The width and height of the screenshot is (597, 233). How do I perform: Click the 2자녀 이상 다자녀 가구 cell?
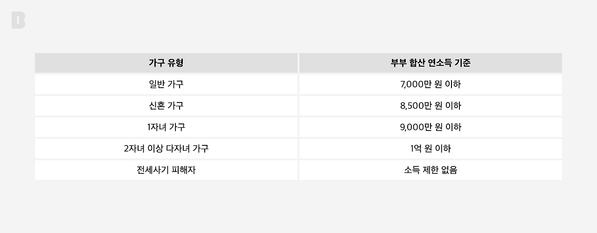pyautogui.click(x=166, y=149)
